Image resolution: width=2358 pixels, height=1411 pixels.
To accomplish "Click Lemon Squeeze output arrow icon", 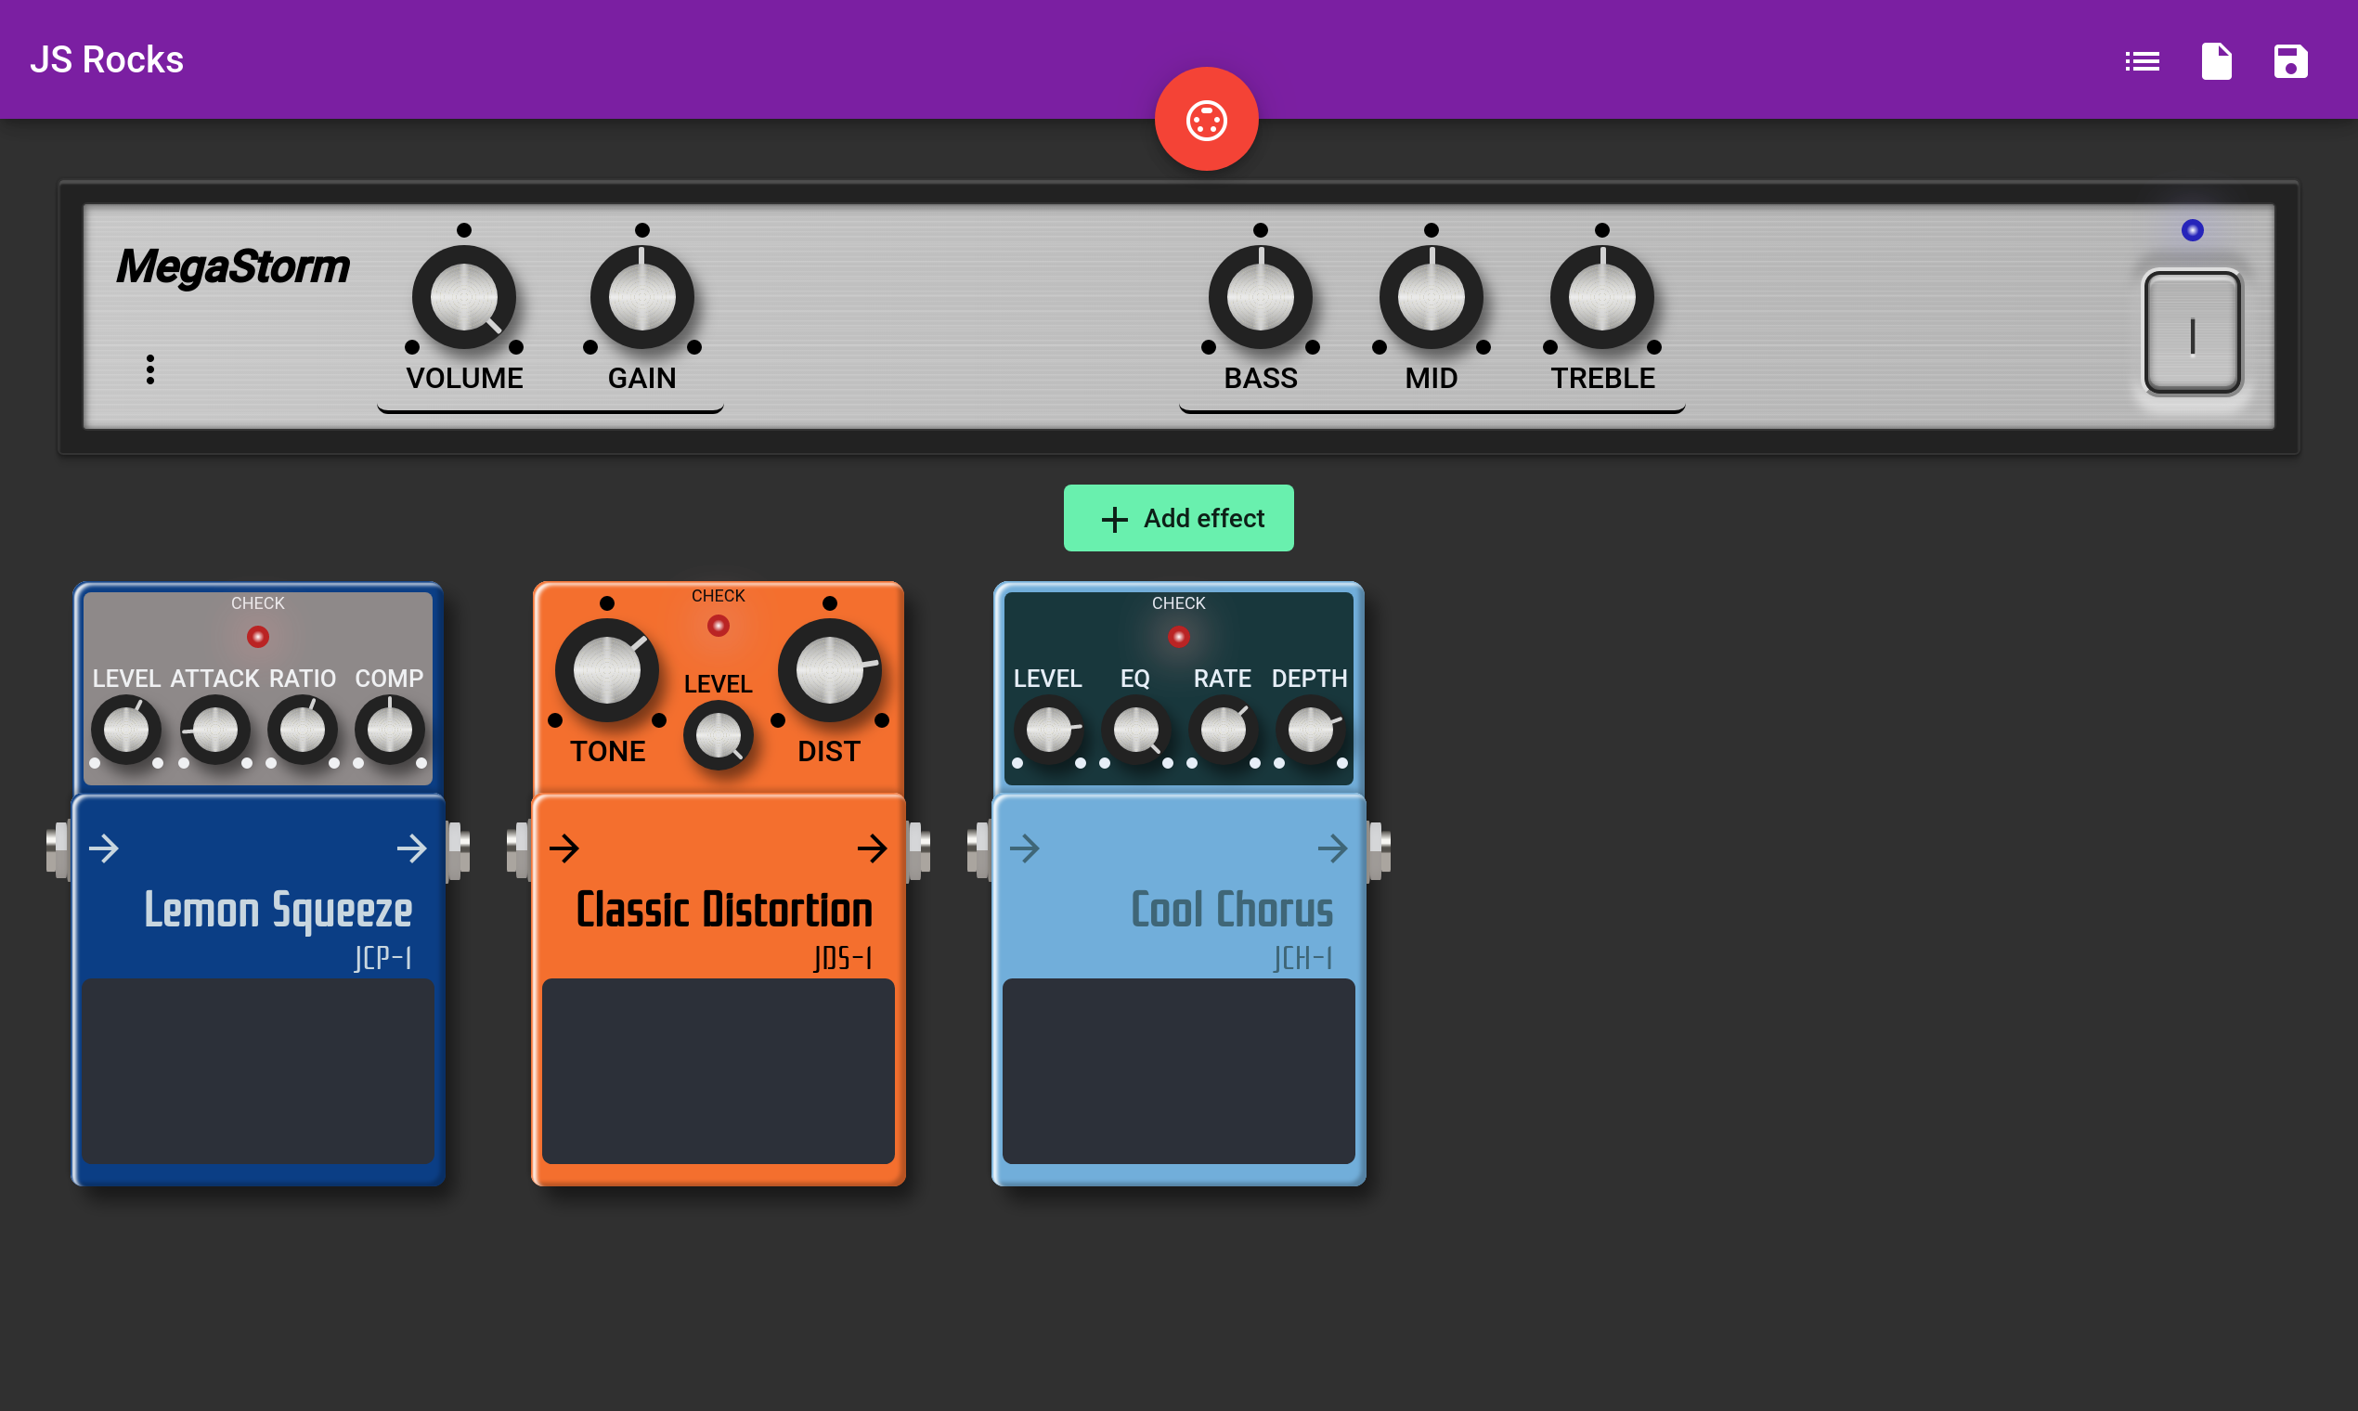I will pyautogui.click(x=411, y=848).
